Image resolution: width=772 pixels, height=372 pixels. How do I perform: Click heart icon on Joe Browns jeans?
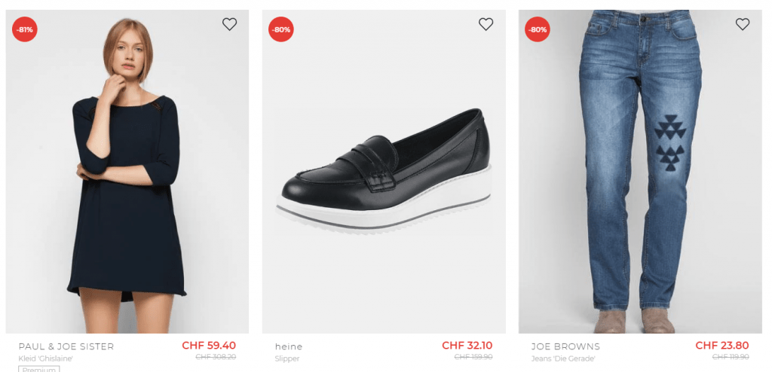pos(742,25)
